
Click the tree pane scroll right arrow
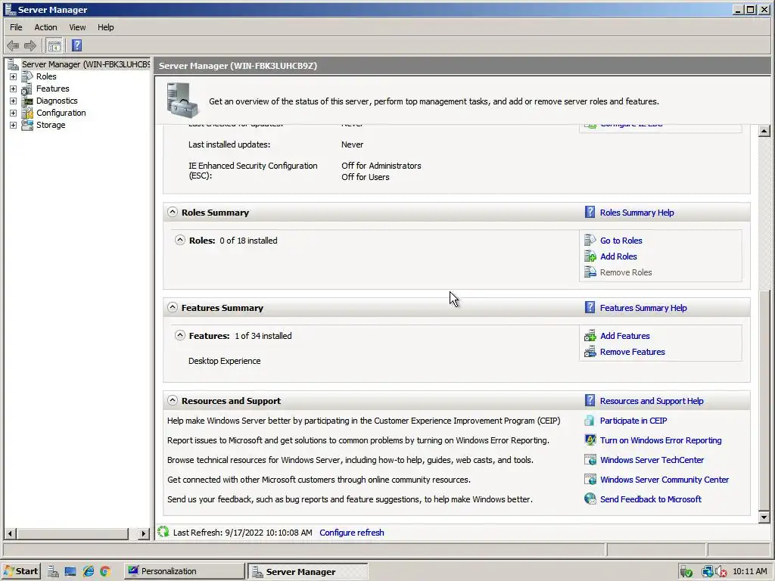coord(143,533)
